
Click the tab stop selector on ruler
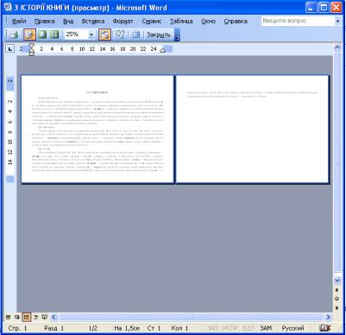pos(10,49)
